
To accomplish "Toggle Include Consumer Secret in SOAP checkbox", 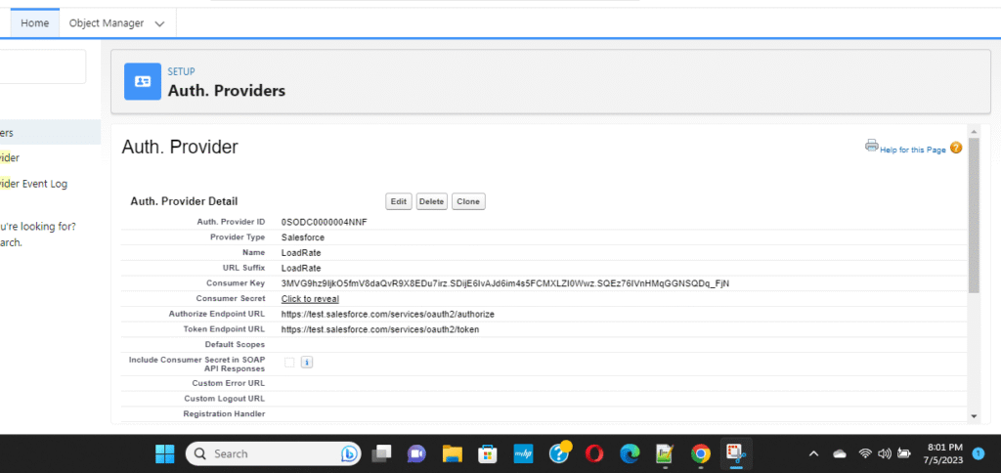I will tap(289, 363).
